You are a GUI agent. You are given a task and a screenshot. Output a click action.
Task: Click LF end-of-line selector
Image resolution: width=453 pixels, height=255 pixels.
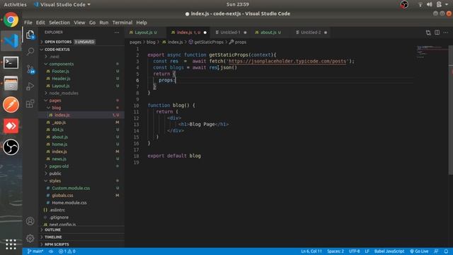[x=367, y=251]
